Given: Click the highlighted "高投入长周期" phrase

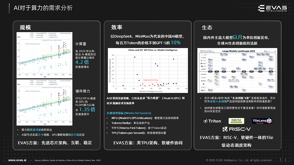Looking at the screenshot, I should 218,101.
